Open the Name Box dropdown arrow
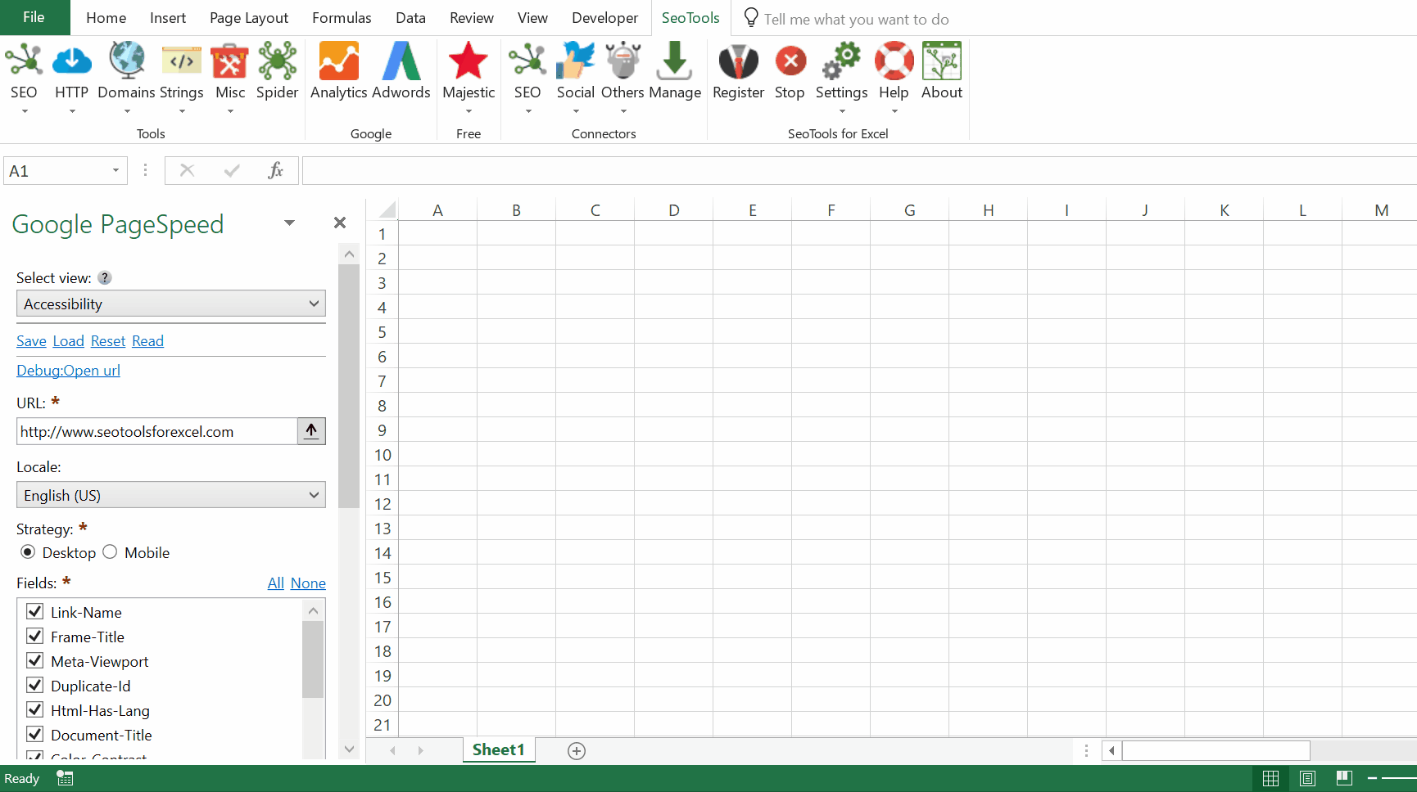The width and height of the screenshot is (1417, 792). tap(115, 170)
